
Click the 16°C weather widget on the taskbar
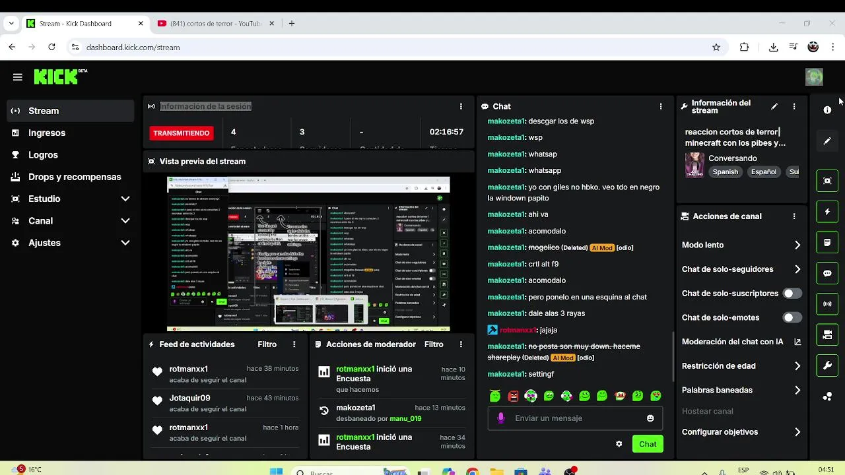coord(26,470)
